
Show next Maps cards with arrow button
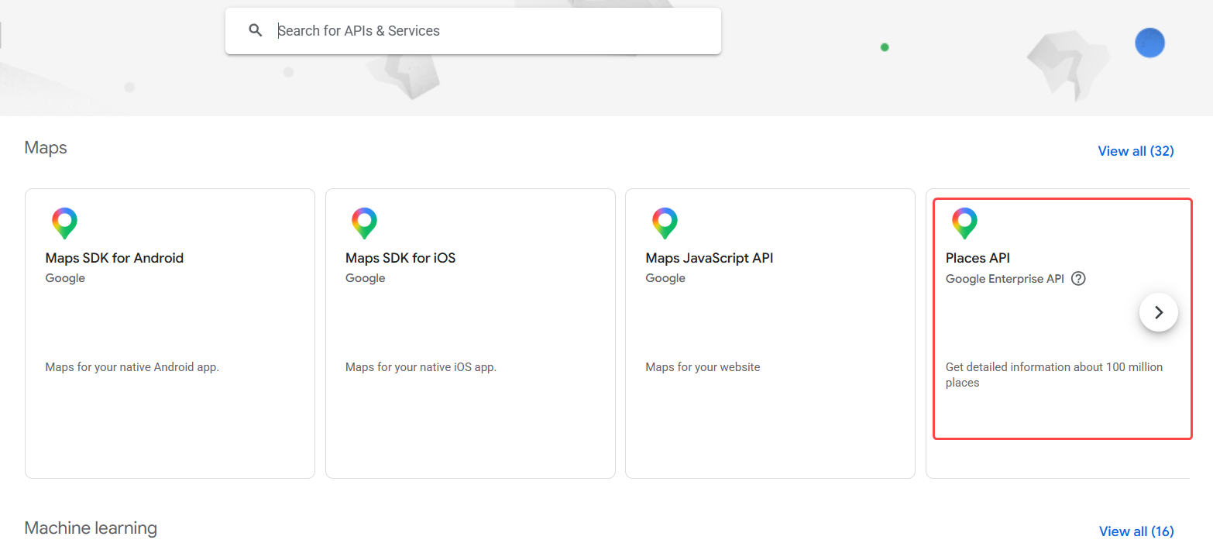(x=1159, y=312)
